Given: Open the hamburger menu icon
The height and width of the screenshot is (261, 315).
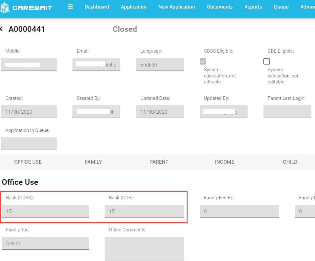Looking at the screenshot, I should tap(70, 7).
